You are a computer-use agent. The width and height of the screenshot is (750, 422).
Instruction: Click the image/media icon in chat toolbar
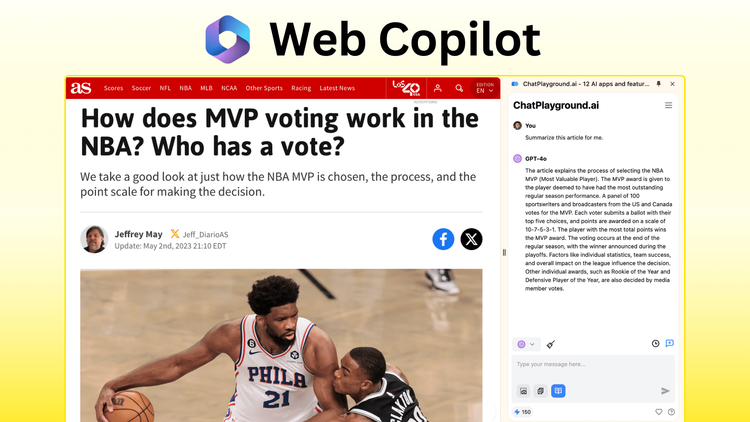click(x=523, y=391)
